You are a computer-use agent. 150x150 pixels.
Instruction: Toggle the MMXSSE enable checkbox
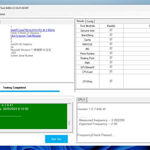pos(111,44)
